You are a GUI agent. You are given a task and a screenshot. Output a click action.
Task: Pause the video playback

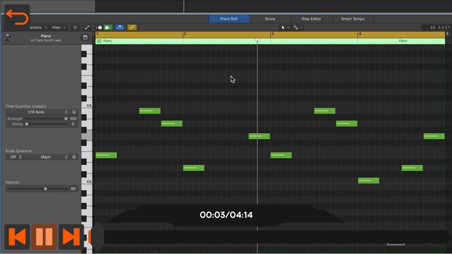click(44, 237)
